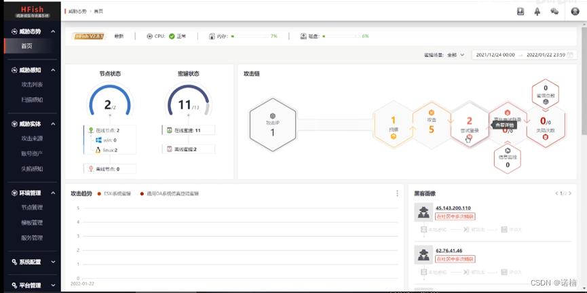The width and height of the screenshot is (587, 293).
Task: Open the attack trend three-dot menu
Action: (x=397, y=193)
